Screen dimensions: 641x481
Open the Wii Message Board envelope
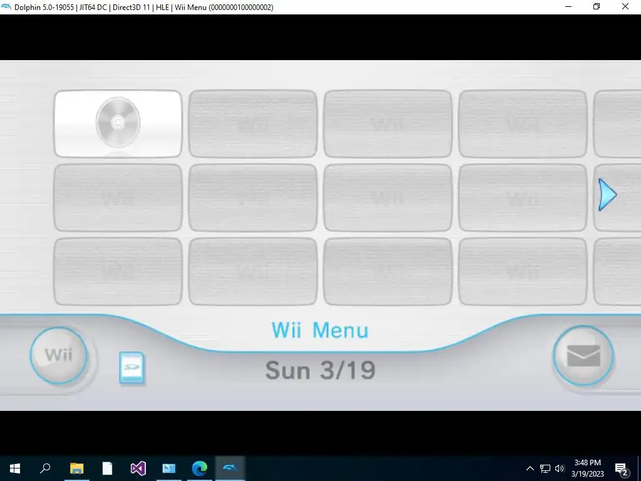583,356
